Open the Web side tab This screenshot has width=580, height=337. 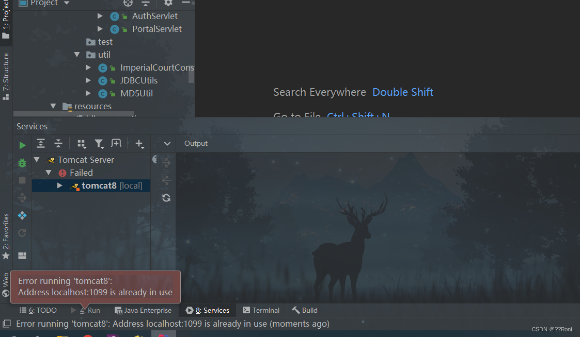(6, 285)
